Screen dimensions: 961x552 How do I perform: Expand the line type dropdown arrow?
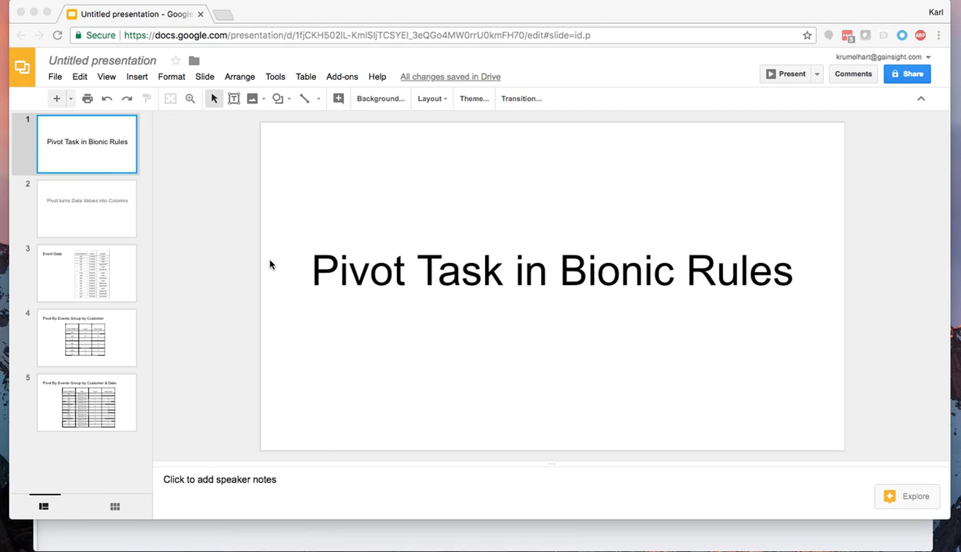click(319, 98)
